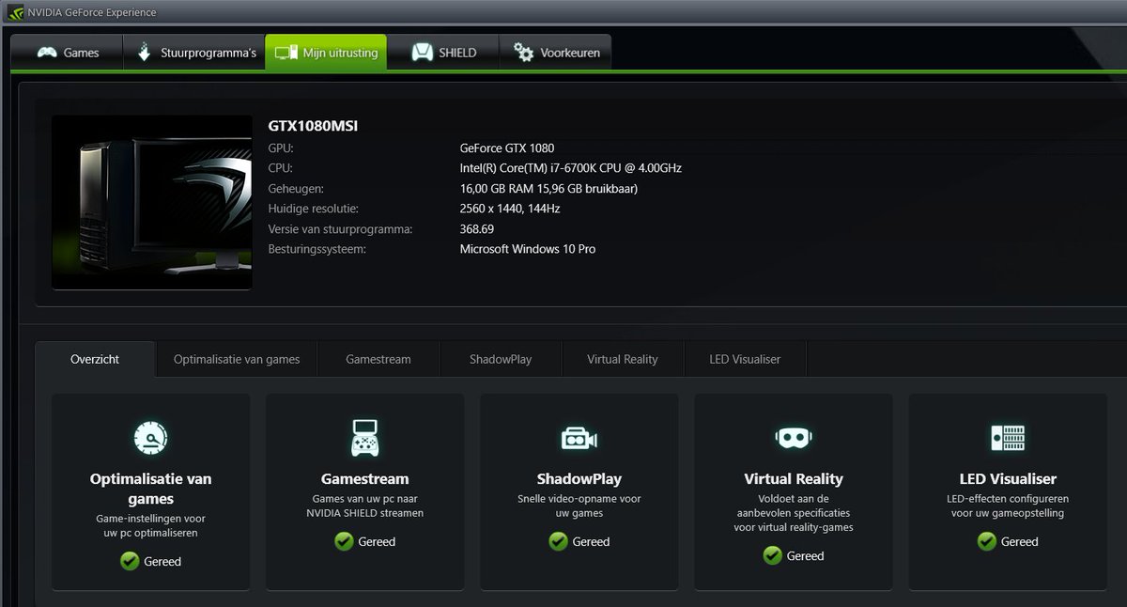The height and width of the screenshot is (607, 1127).
Task: Click the Gamestream handheld icon
Action: (365, 437)
